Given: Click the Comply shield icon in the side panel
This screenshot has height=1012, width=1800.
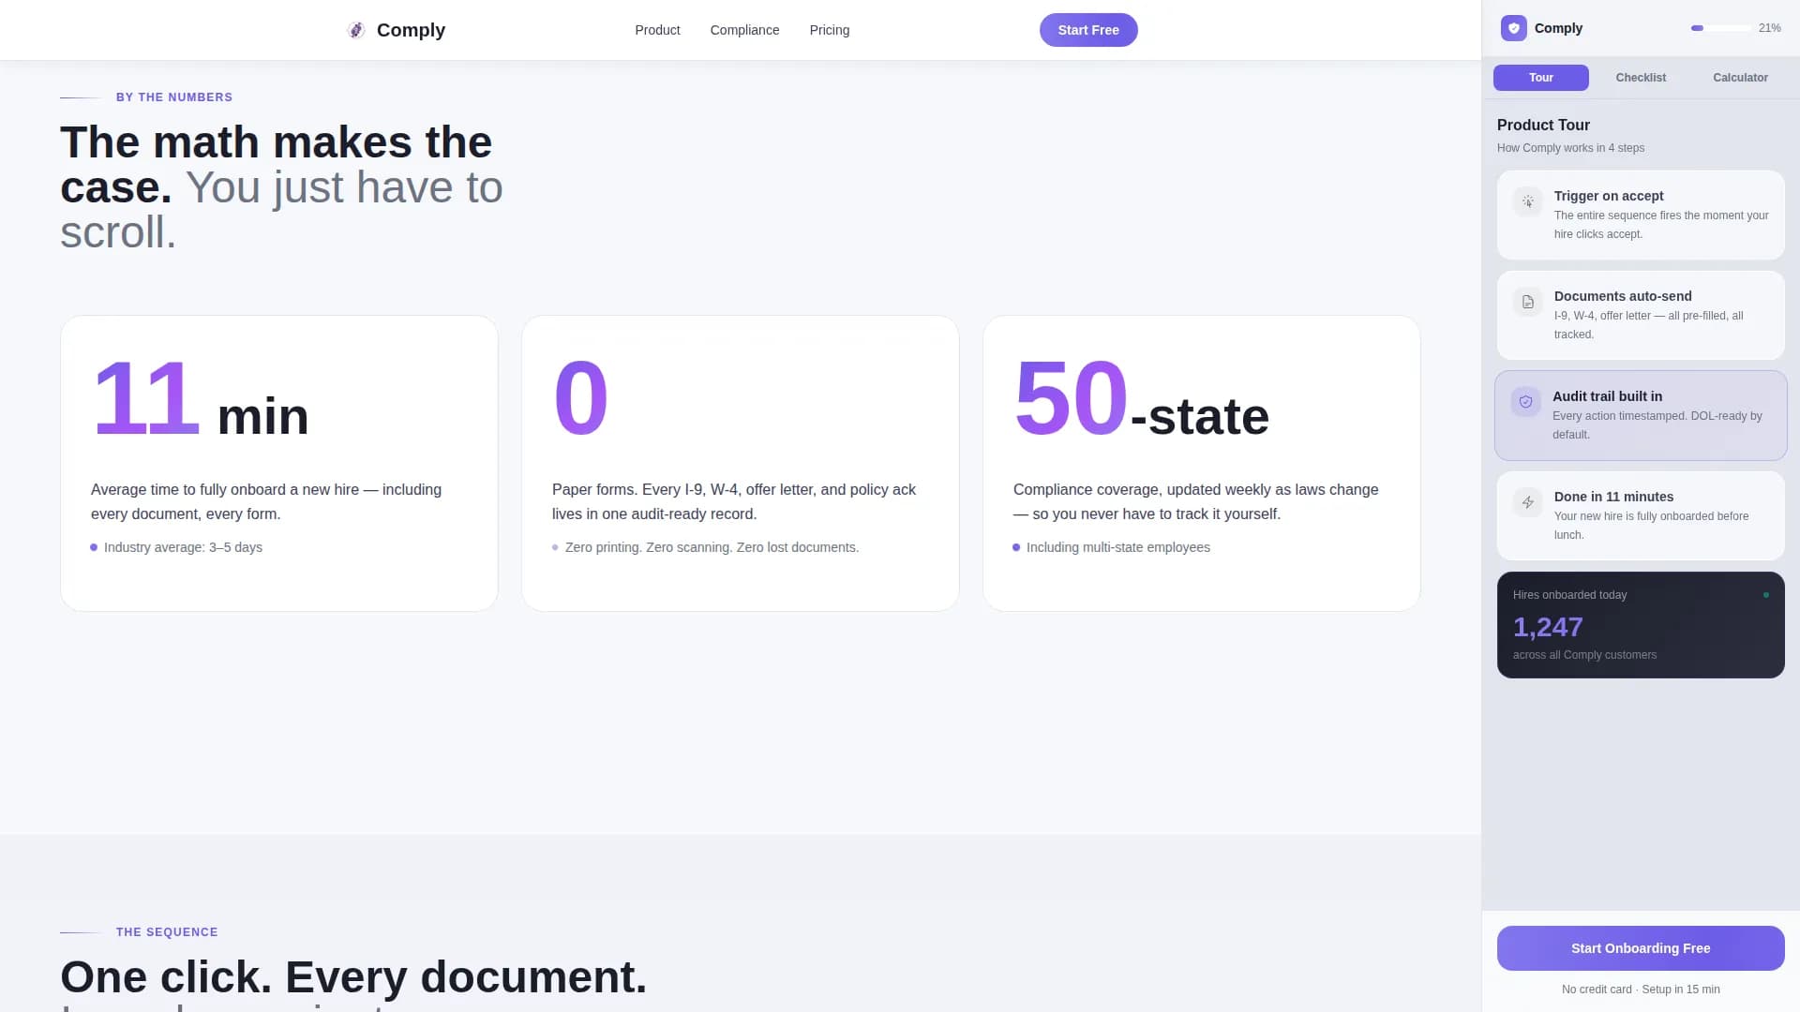Looking at the screenshot, I should click(x=1513, y=28).
